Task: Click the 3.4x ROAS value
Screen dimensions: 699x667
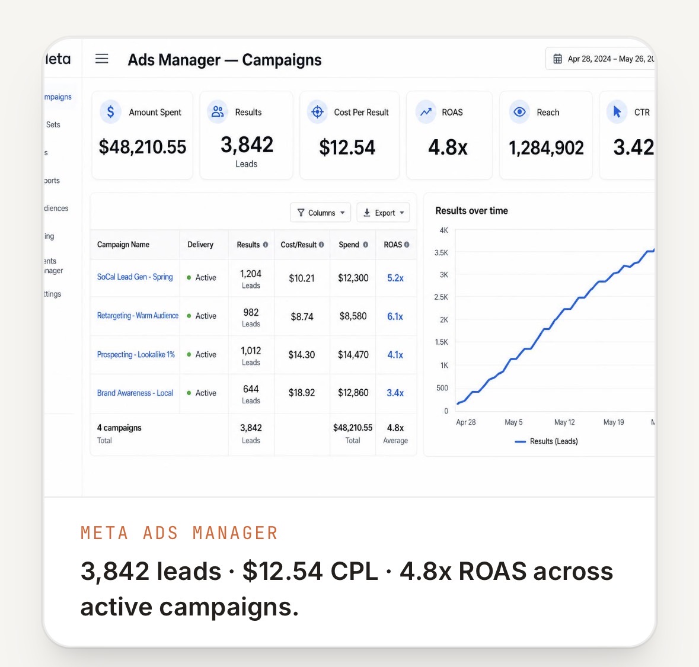Action: pyautogui.click(x=395, y=393)
